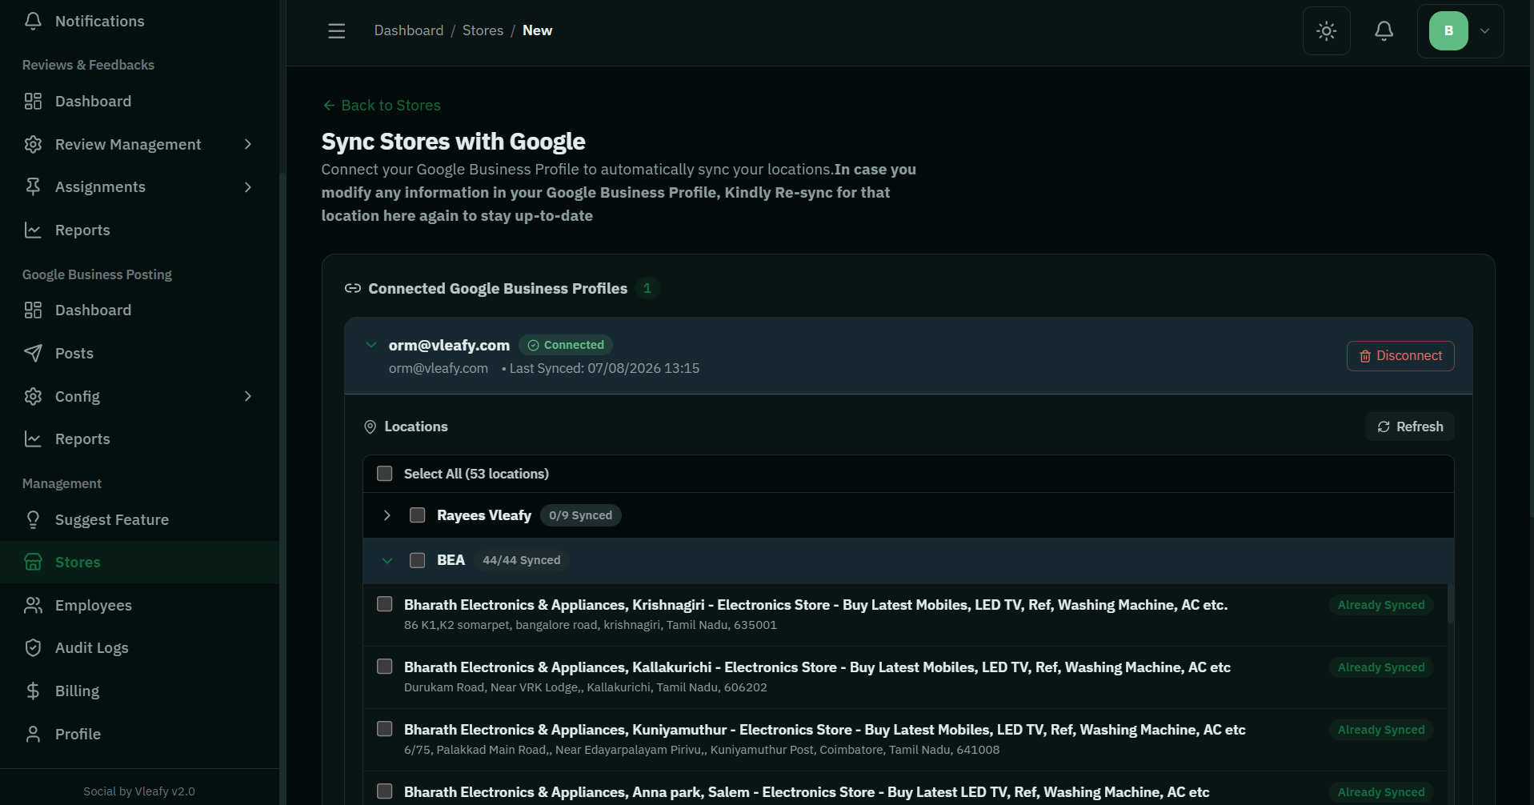This screenshot has height=805, width=1534.
Task: Click the Dashboard breadcrumb link
Action: (409, 30)
